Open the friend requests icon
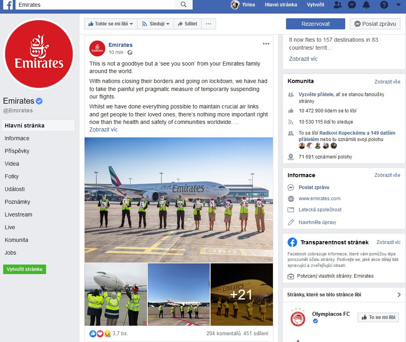This screenshot has width=406, height=342. (x=337, y=5)
